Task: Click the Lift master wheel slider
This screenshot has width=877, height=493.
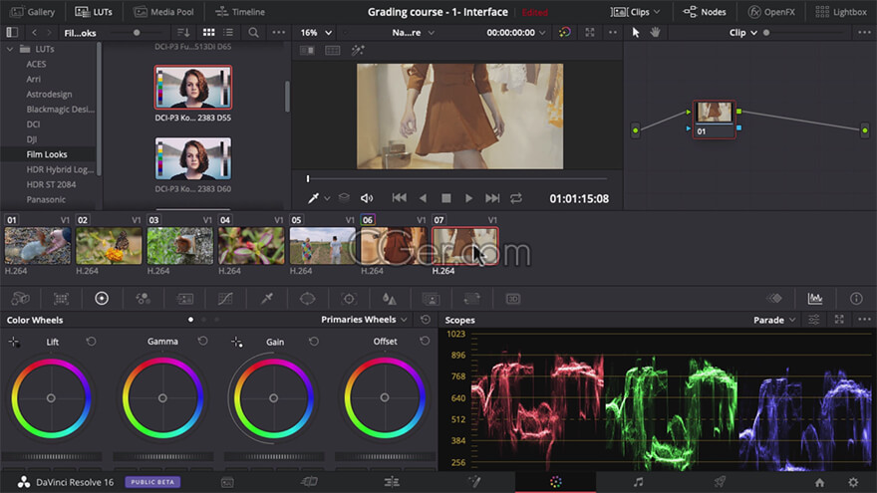Action: pos(52,457)
